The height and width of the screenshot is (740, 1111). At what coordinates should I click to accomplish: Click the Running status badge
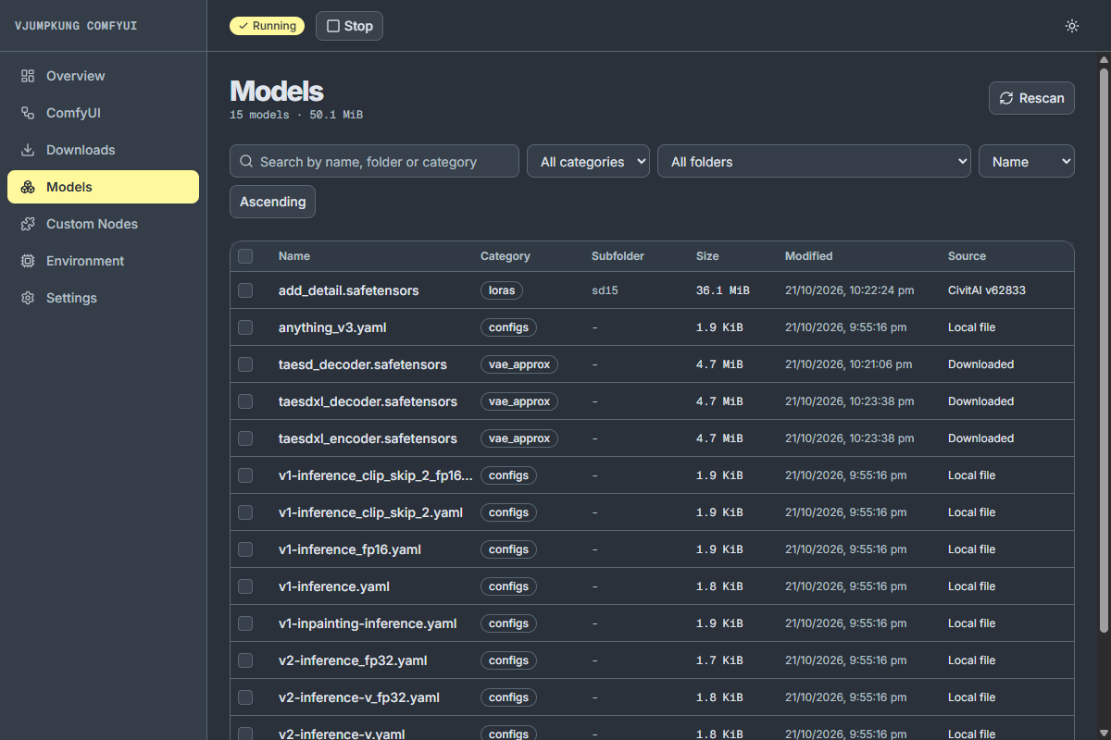coord(267,26)
